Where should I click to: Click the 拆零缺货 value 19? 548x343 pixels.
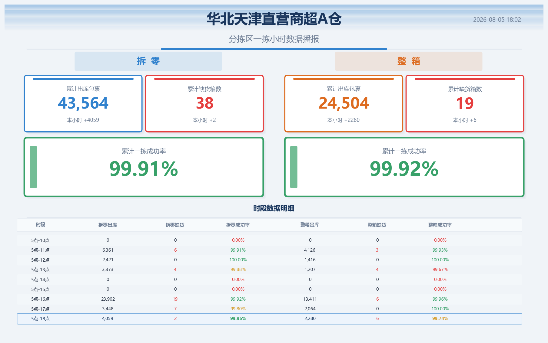[175, 299]
